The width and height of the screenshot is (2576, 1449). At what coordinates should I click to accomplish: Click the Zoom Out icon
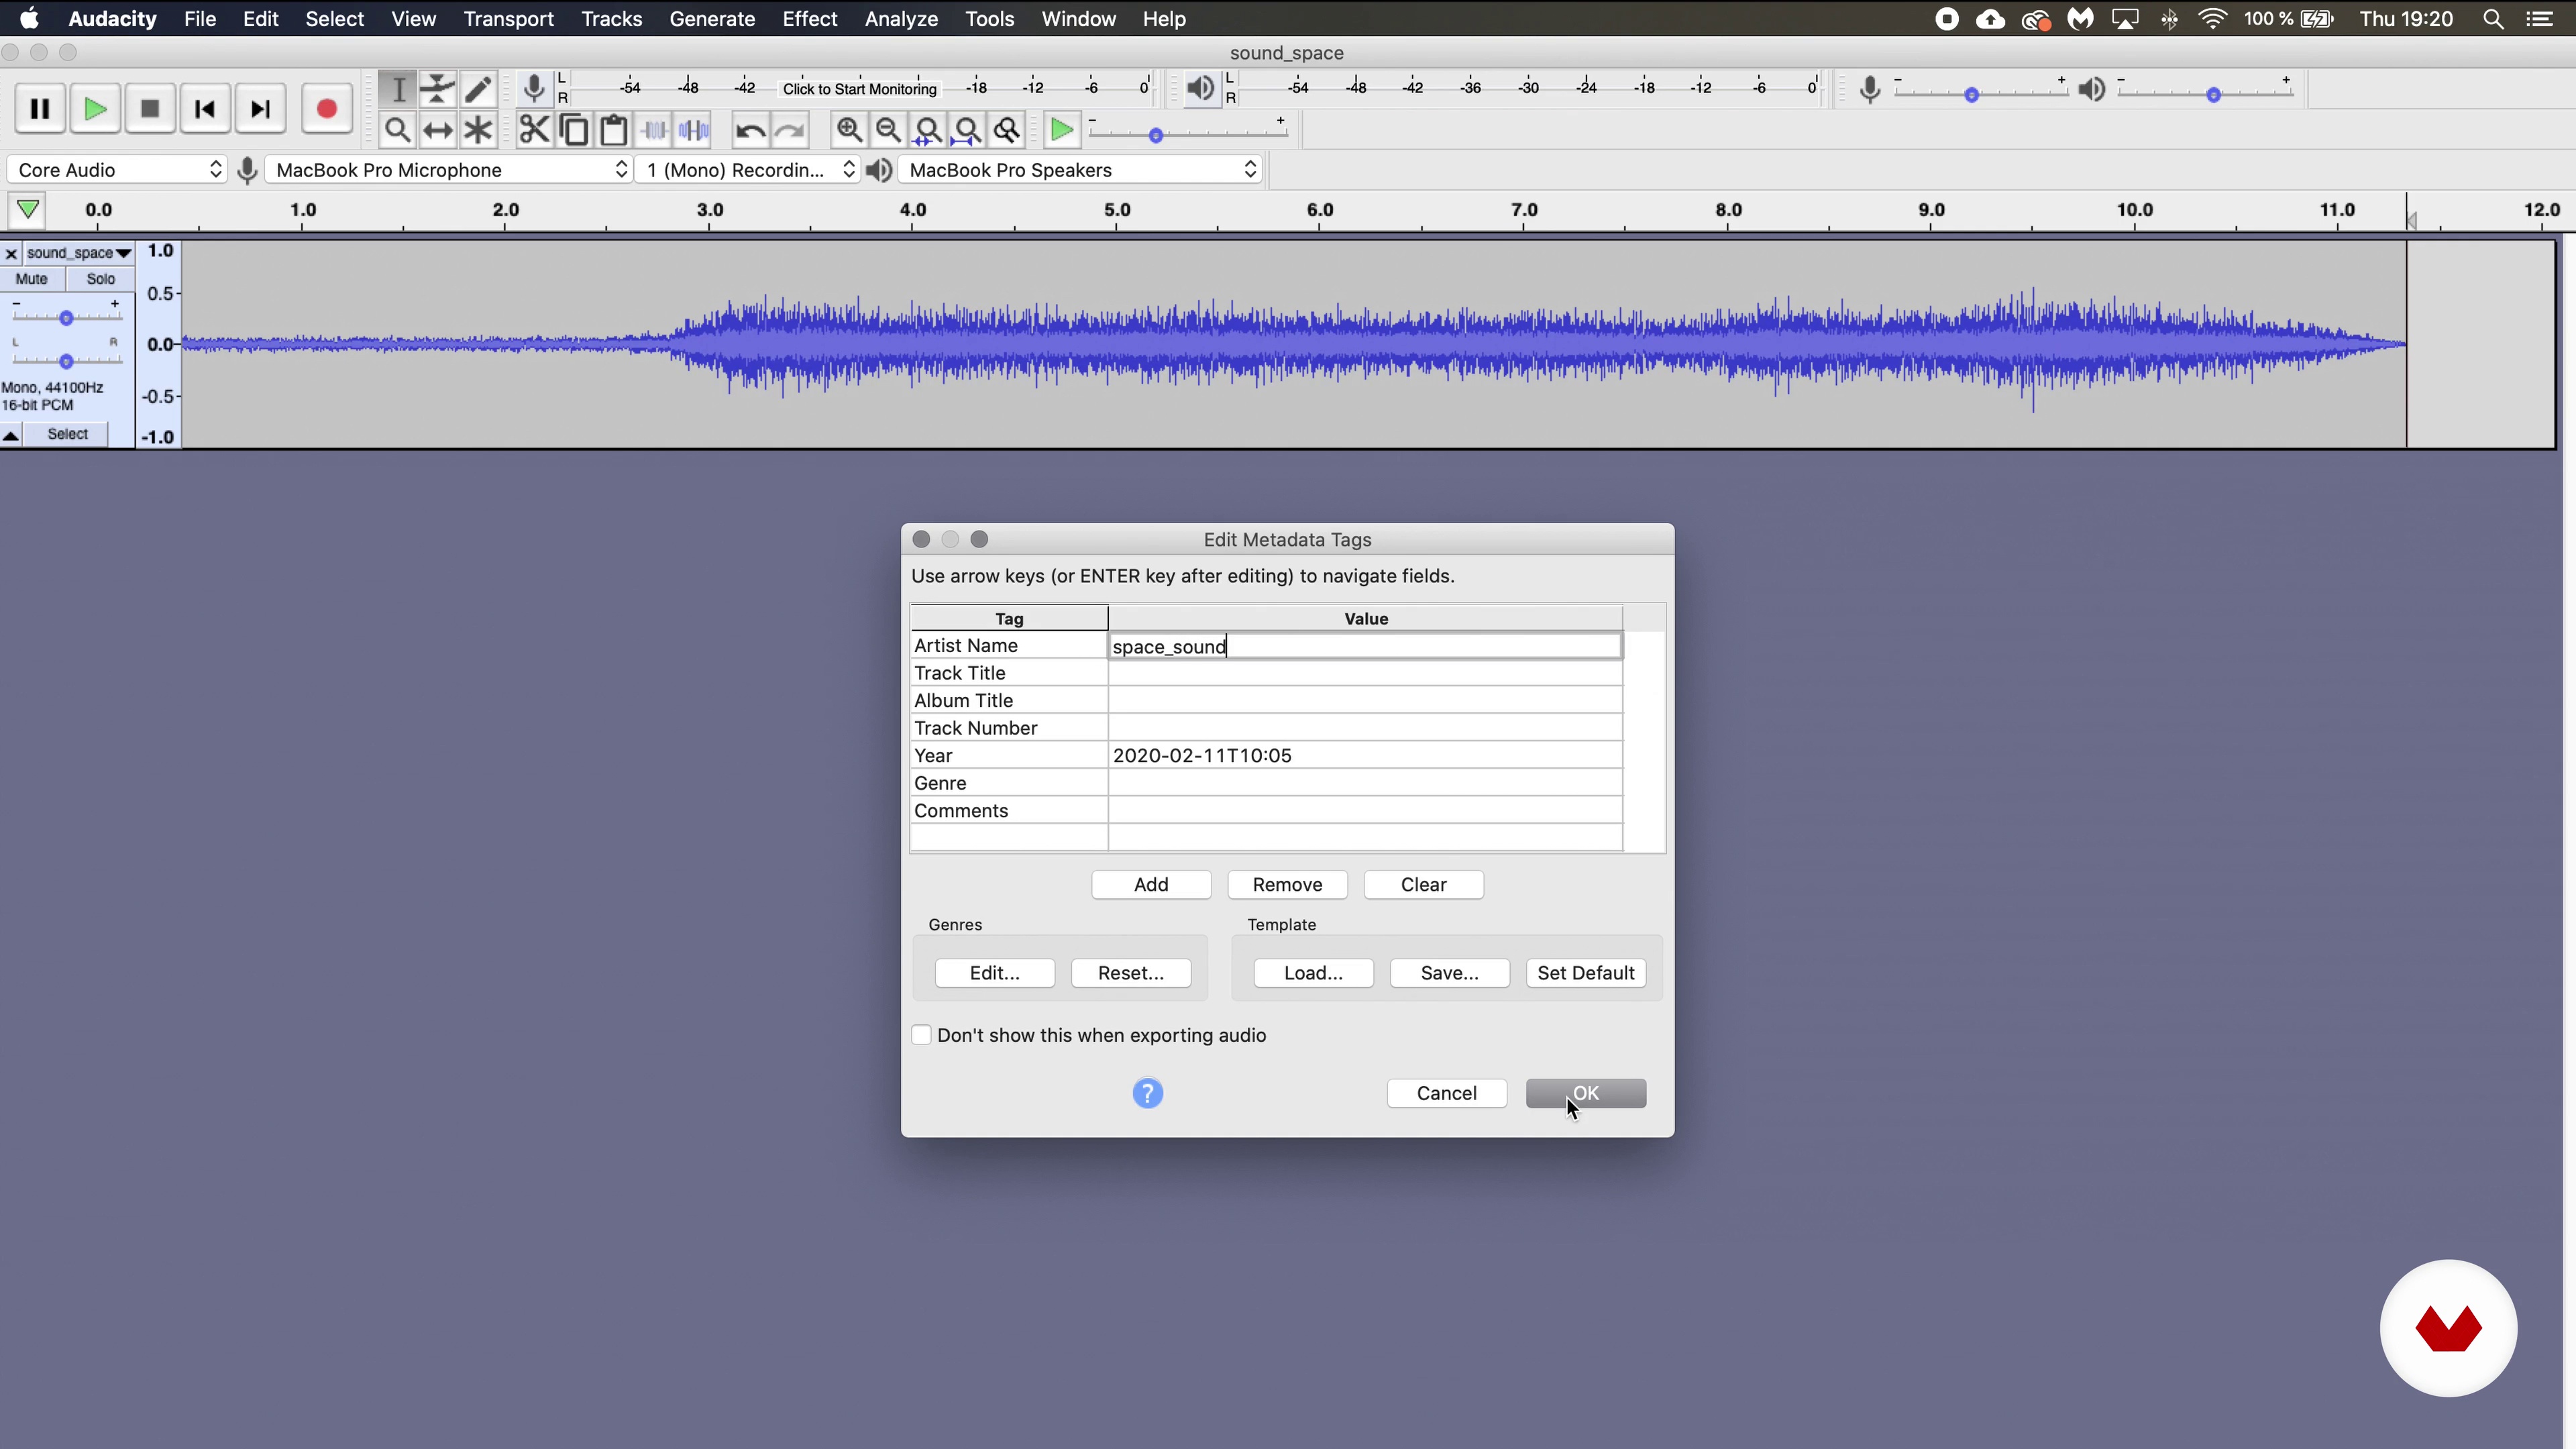tap(888, 130)
